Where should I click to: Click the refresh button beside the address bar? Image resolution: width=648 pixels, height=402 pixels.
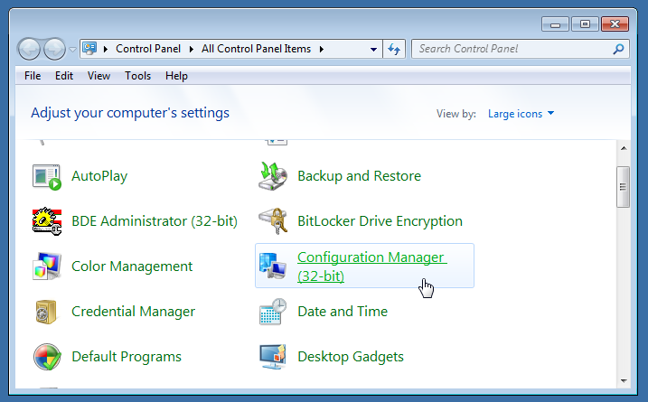394,49
